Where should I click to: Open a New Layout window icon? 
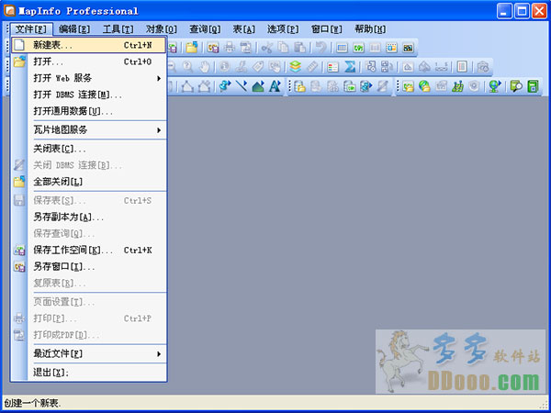coord(391,48)
